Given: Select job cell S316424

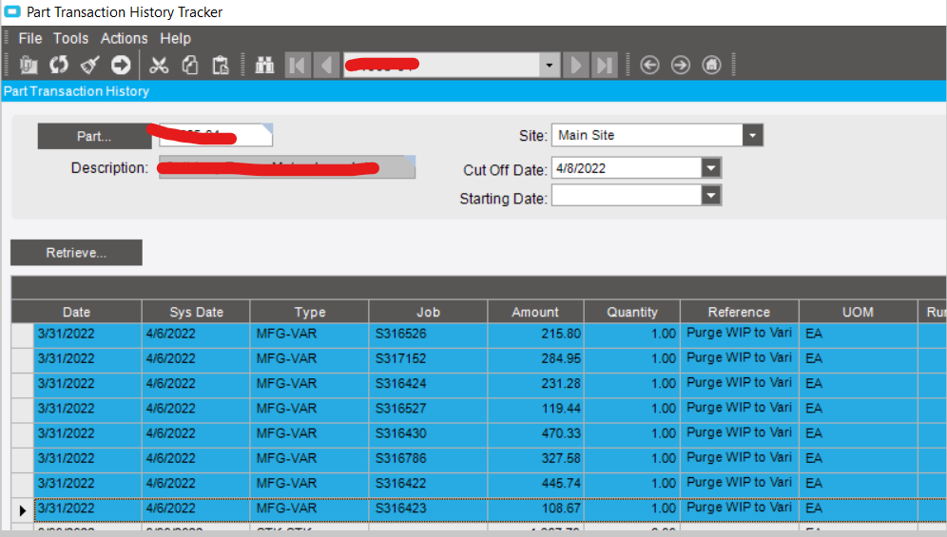Looking at the screenshot, I should 428,384.
